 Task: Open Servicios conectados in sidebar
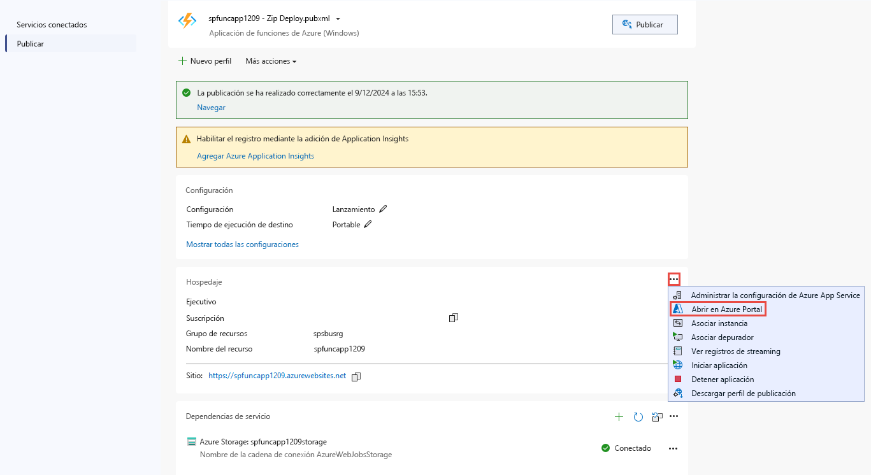coord(52,25)
